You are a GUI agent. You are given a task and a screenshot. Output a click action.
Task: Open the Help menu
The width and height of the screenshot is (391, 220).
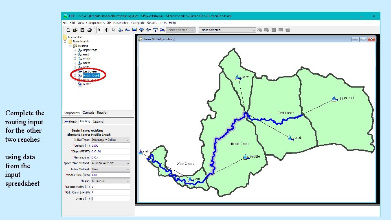172,23
